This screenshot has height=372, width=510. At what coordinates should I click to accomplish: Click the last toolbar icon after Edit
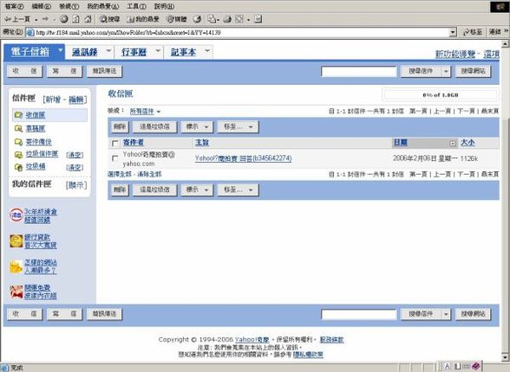point(258,19)
